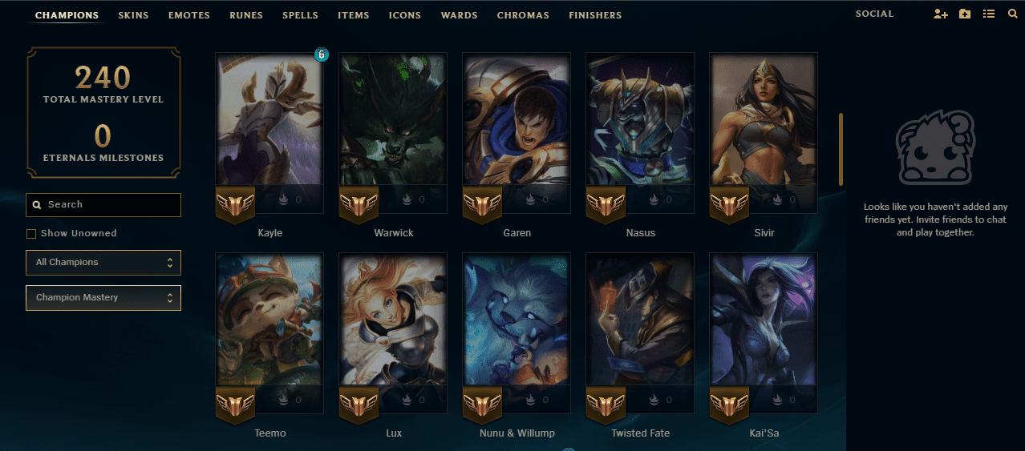Switch to the Skins tab
The image size is (1025, 451).
point(133,15)
